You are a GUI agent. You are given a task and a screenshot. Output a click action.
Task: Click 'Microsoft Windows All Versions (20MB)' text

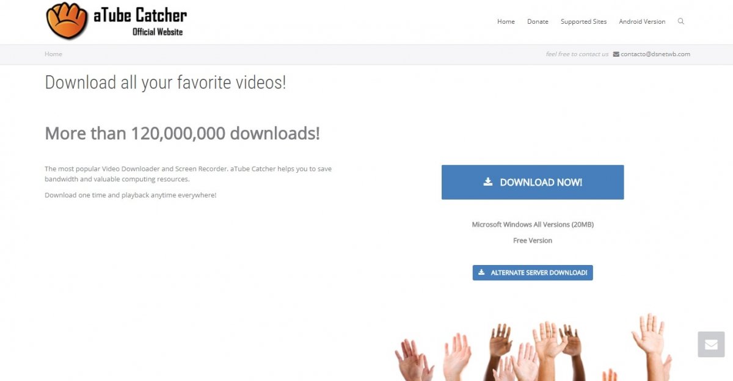[533, 225]
